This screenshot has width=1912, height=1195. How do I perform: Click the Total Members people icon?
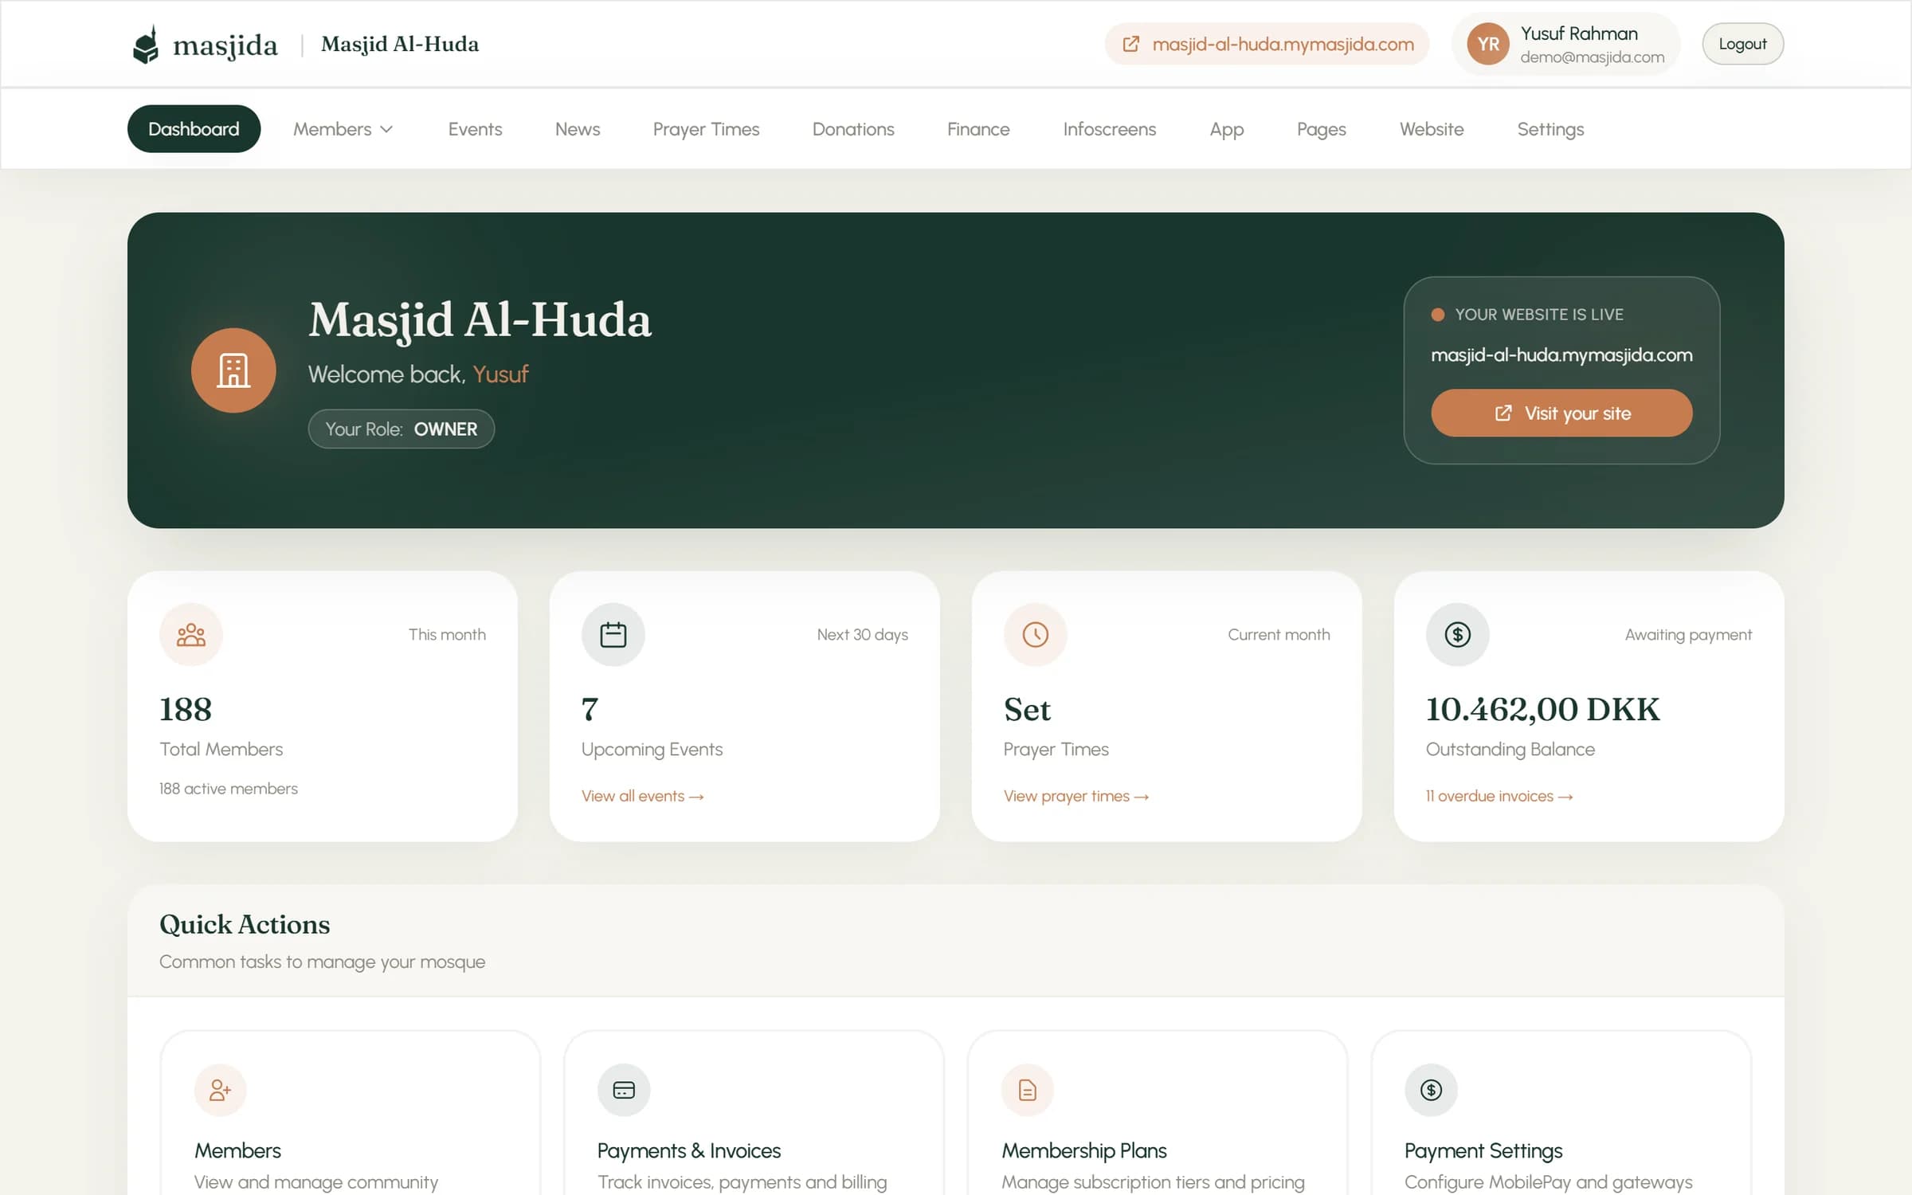[191, 634]
